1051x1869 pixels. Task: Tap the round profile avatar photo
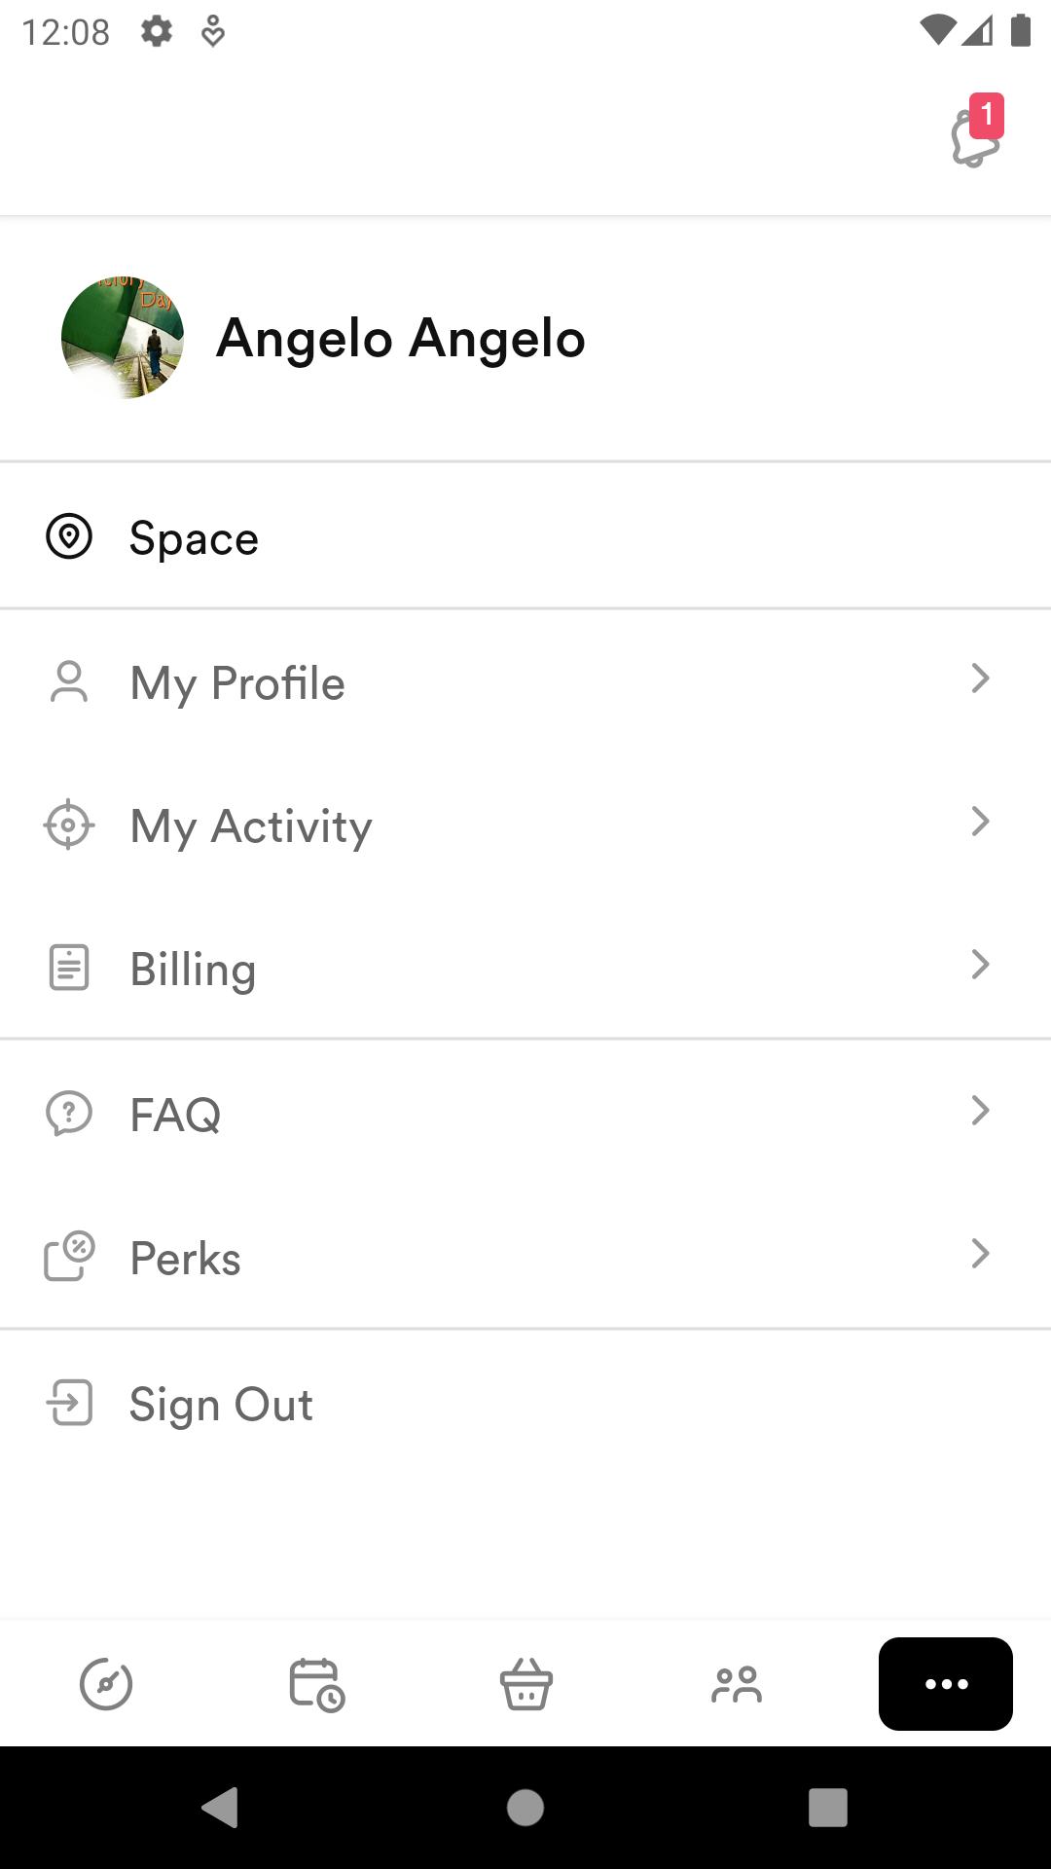click(x=123, y=338)
